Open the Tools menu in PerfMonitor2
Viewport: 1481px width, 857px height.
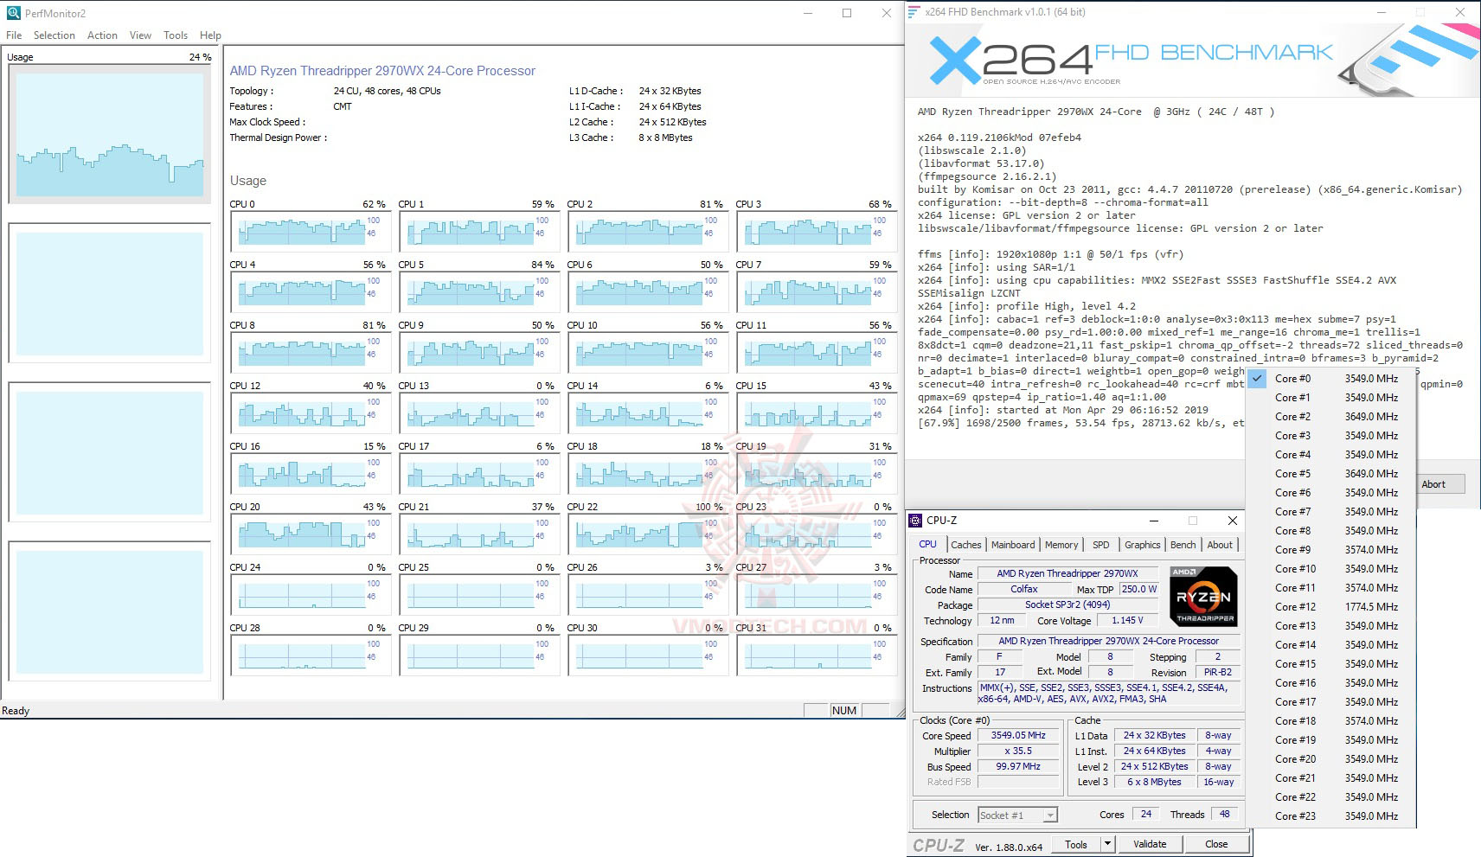(176, 35)
